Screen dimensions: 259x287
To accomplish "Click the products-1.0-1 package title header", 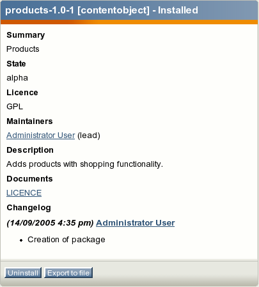I will (x=102, y=10).
